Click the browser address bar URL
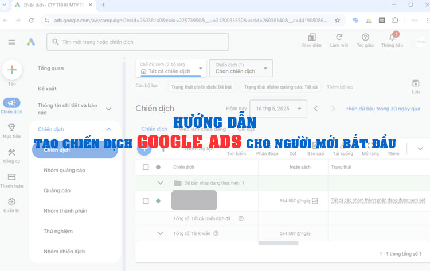Viewport: 430px width, 271px height. [x=190, y=20]
